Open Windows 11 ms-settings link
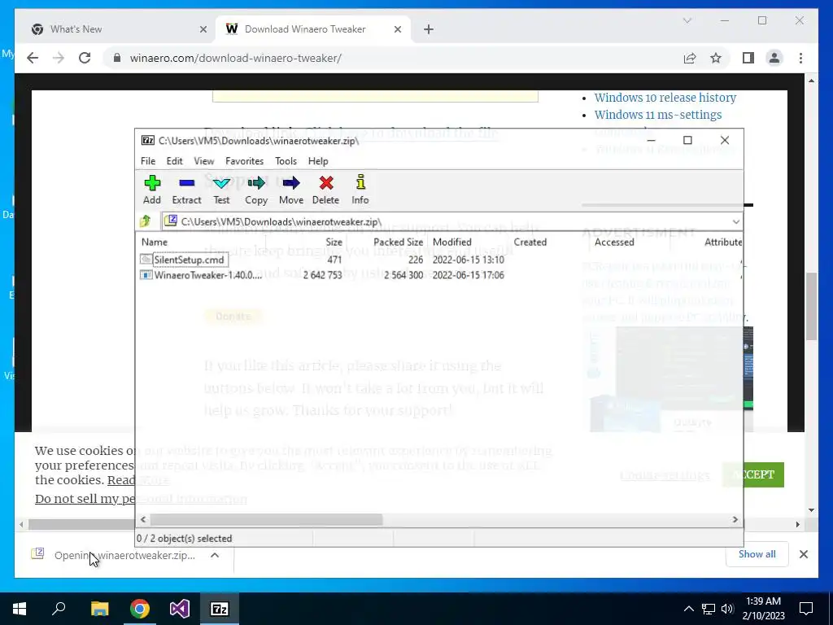 pos(657,115)
